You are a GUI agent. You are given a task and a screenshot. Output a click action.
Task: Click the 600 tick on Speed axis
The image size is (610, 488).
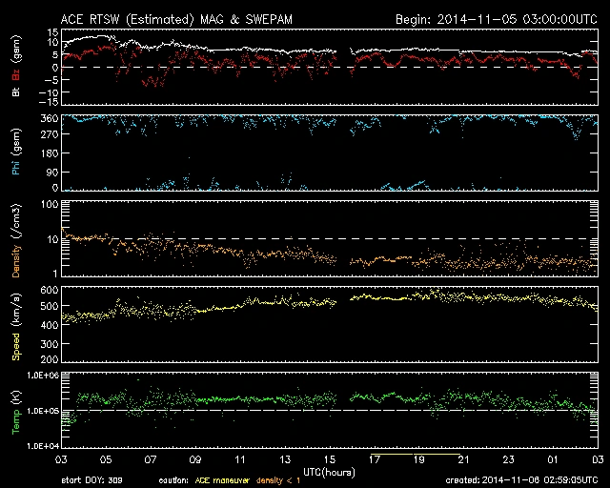[46, 289]
